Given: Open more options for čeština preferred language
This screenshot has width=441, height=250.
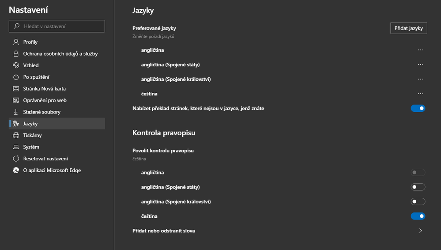Looking at the screenshot, I should tap(420, 94).
